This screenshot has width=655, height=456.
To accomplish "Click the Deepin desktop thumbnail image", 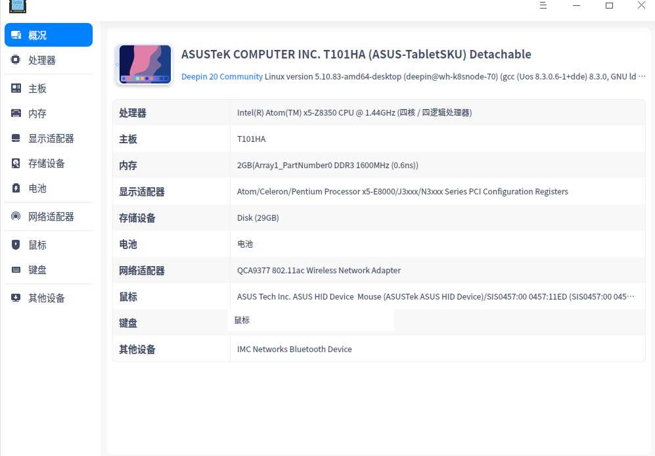I will 145,64.
